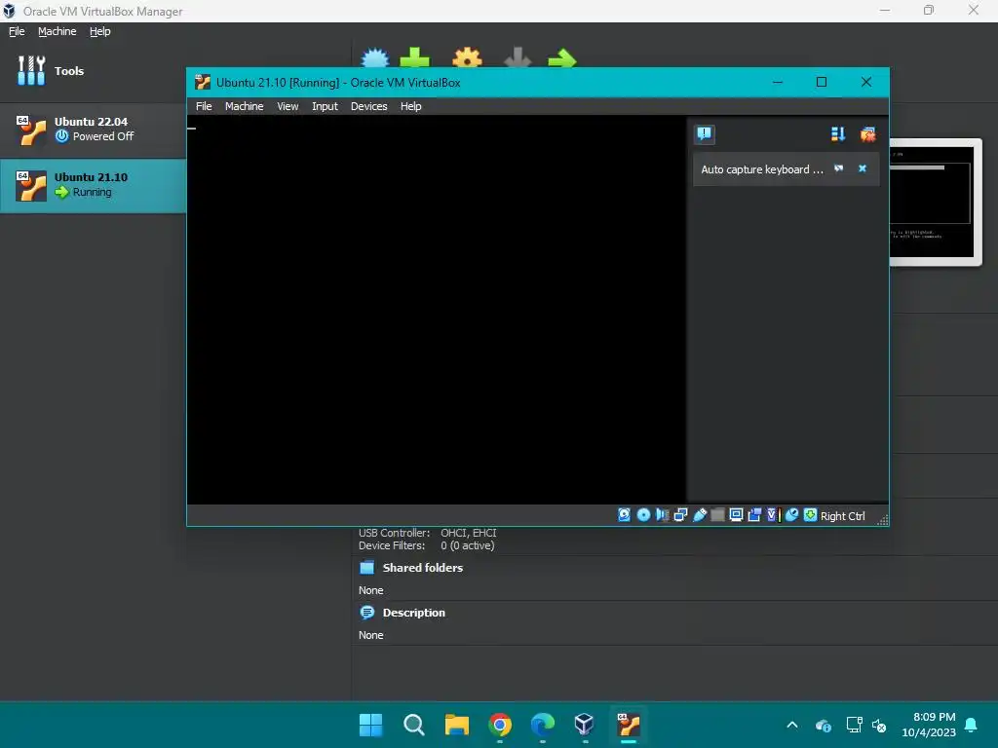Open Machine menu in Ubuntu 21.10 VM window
Viewport: 998px width, 748px height.
click(x=244, y=106)
